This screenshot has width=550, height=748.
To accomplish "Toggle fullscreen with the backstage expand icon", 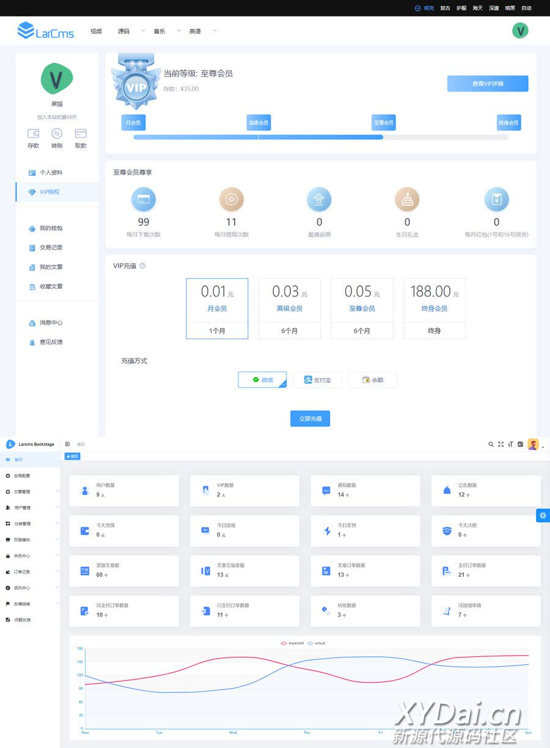I will point(501,444).
